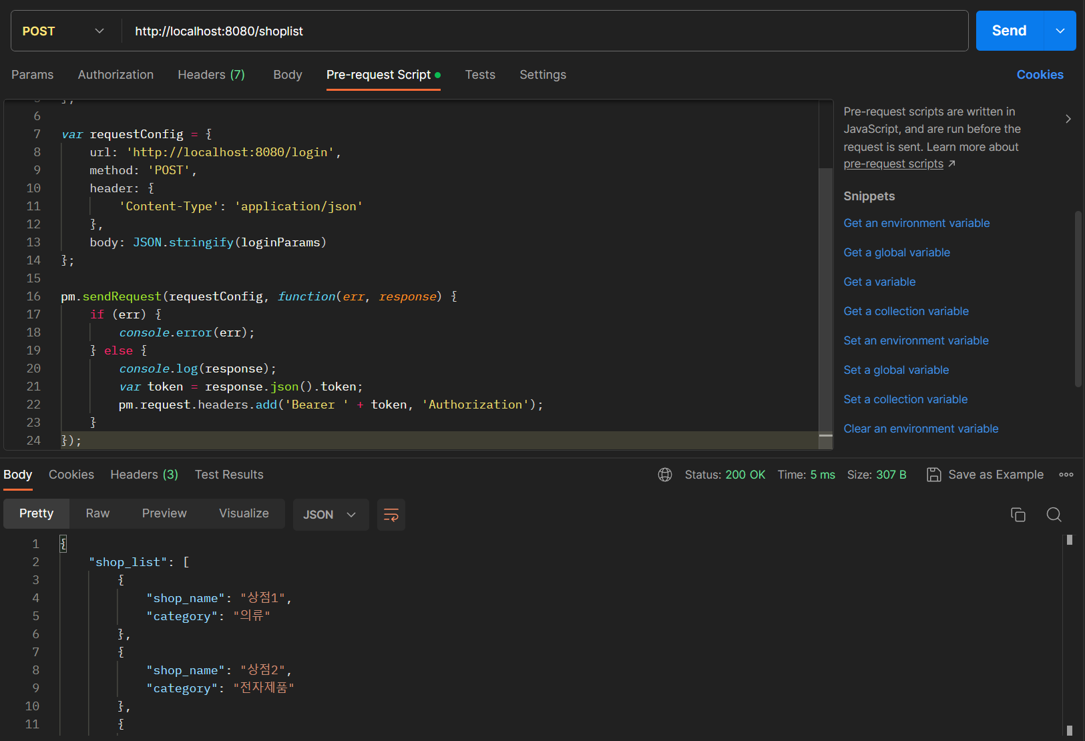
Task: Toggle word wrap icon in response toolbar
Action: tap(391, 515)
